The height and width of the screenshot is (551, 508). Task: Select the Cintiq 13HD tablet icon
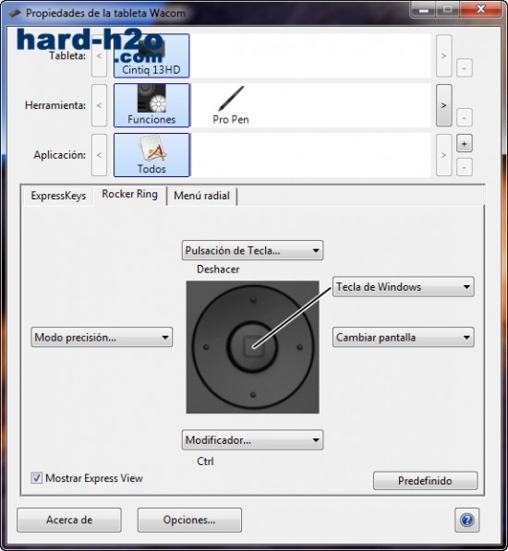(x=151, y=55)
